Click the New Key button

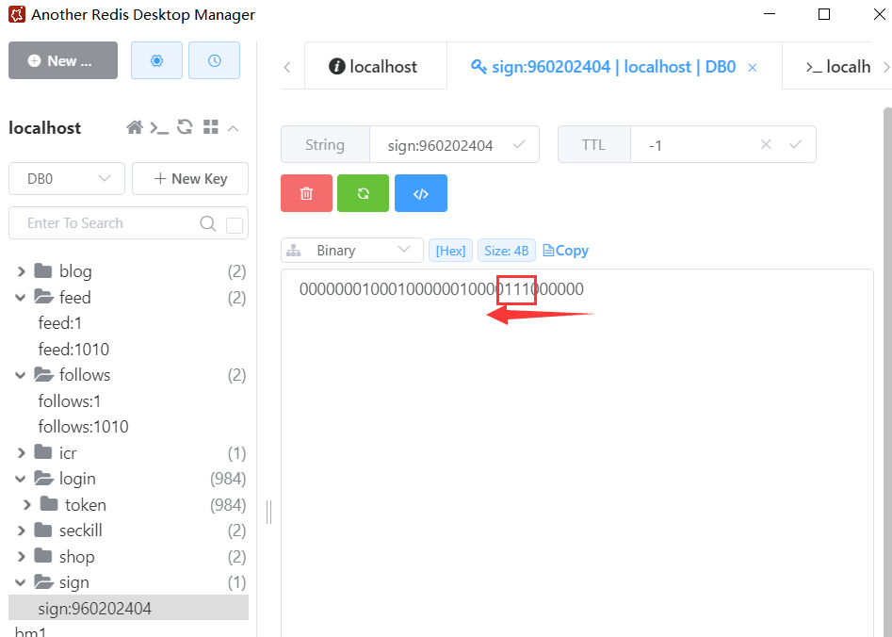tap(190, 179)
